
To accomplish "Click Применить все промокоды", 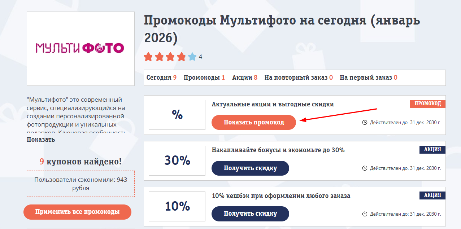I will click(x=77, y=212).
